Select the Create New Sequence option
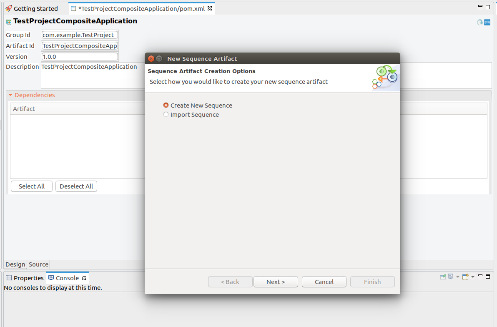 click(x=166, y=105)
